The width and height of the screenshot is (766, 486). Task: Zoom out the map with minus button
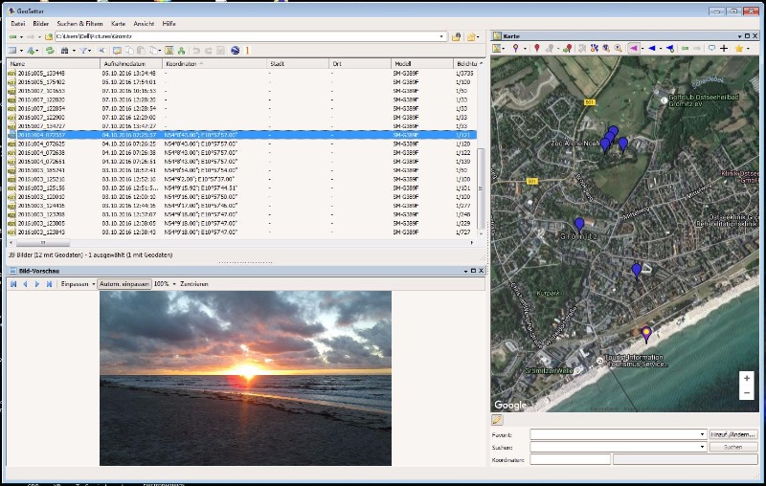[x=746, y=392]
